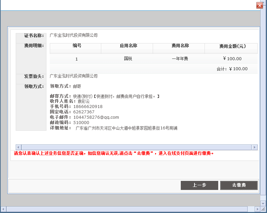Click the 邮寄 pickup method value
This screenshot has width=267, height=213.
[x=77, y=86]
